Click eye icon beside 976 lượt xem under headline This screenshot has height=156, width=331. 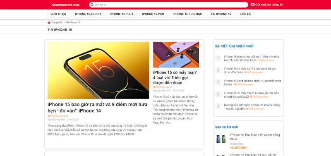[154, 87]
